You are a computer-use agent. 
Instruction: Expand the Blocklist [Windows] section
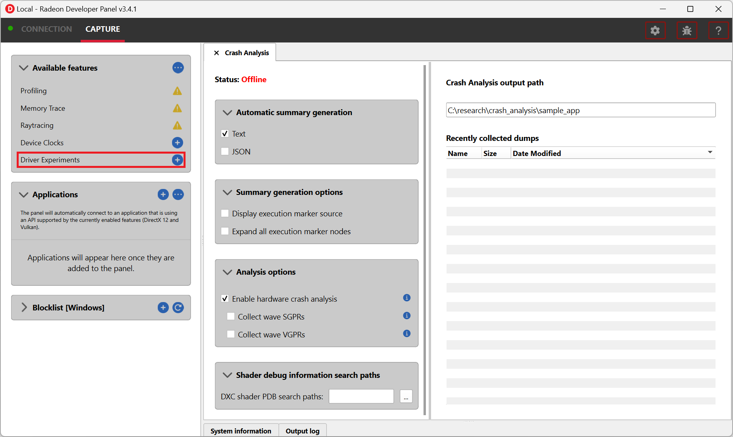click(x=24, y=308)
